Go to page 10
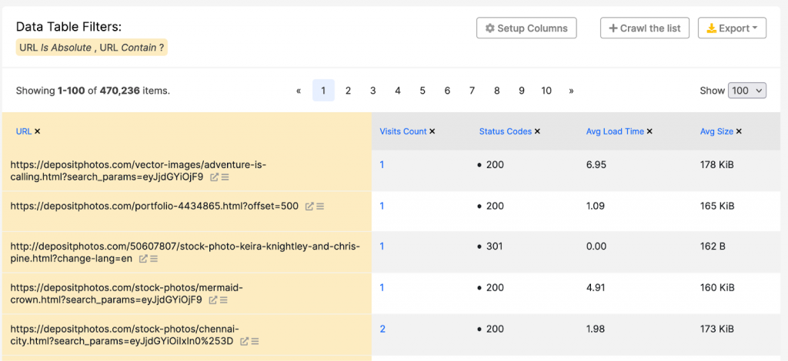The width and height of the screenshot is (788, 361). (x=546, y=91)
